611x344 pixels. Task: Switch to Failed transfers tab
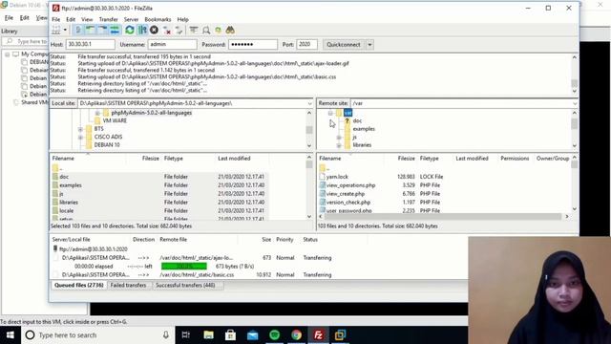pos(128,285)
